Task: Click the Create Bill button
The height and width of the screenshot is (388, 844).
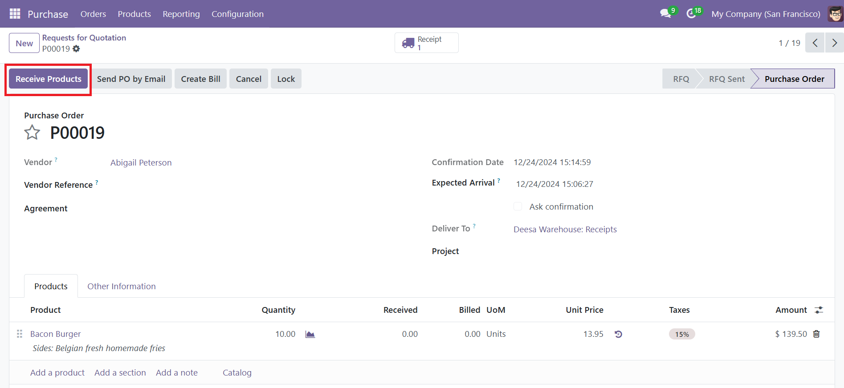Action: [200, 79]
